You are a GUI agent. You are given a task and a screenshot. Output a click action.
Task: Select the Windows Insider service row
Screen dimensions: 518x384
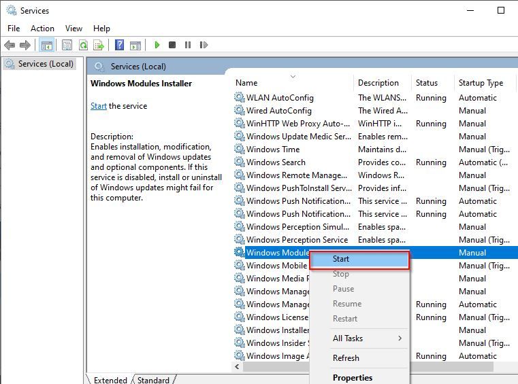[x=278, y=343]
